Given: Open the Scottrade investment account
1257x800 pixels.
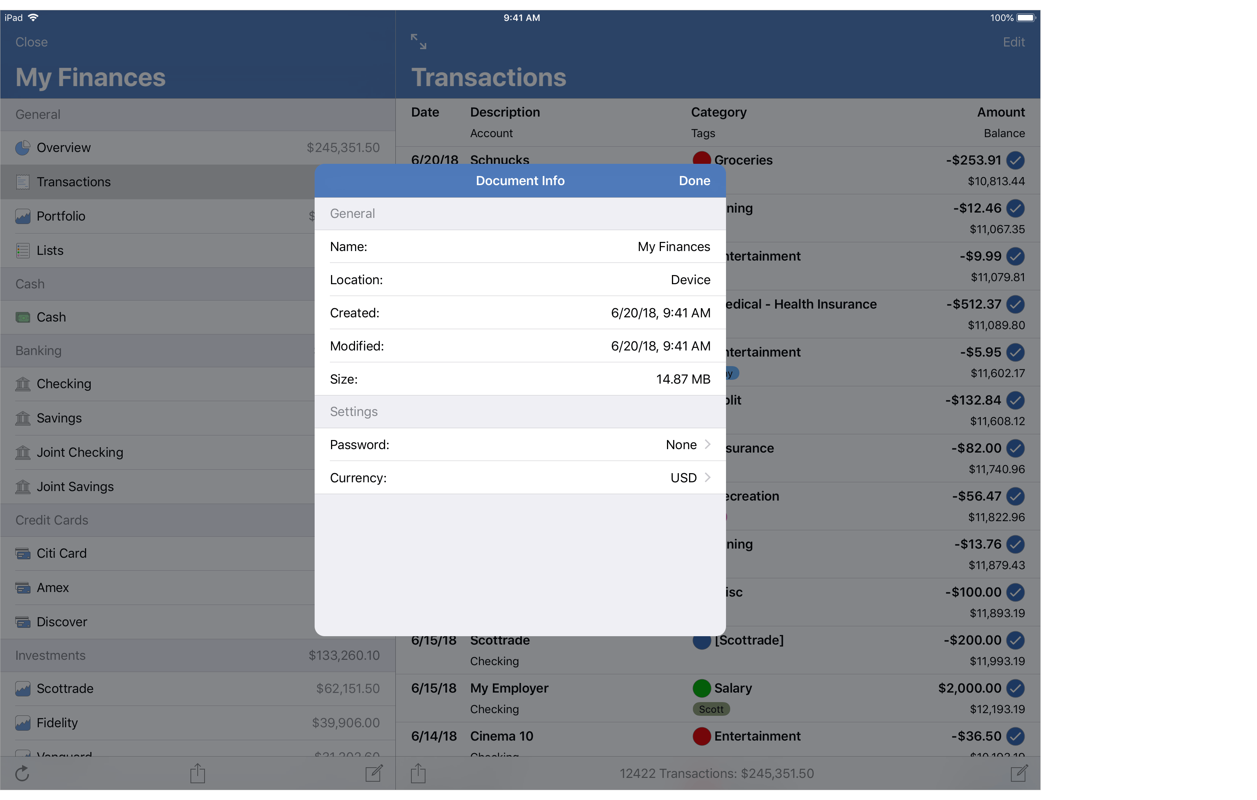Looking at the screenshot, I should point(65,688).
